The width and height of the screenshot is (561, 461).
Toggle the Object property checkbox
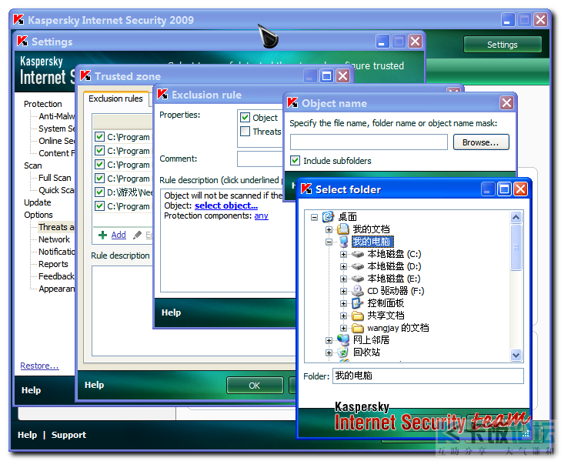click(245, 118)
